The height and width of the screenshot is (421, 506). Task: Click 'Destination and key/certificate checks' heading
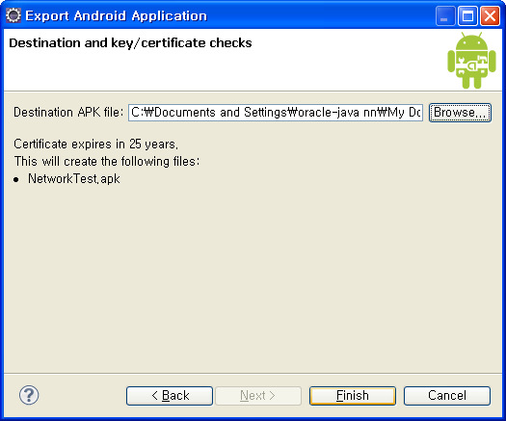coord(130,43)
